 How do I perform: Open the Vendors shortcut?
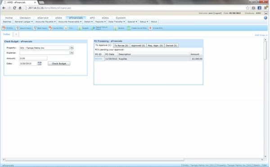pos(119,28)
